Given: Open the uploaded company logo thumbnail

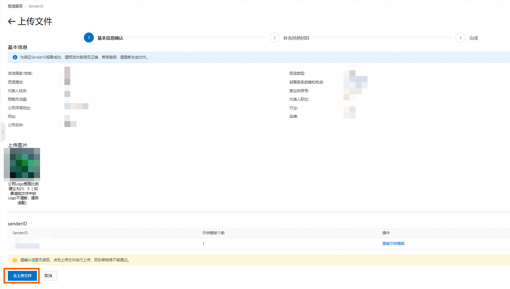Looking at the screenshot, I should (22, 164).
